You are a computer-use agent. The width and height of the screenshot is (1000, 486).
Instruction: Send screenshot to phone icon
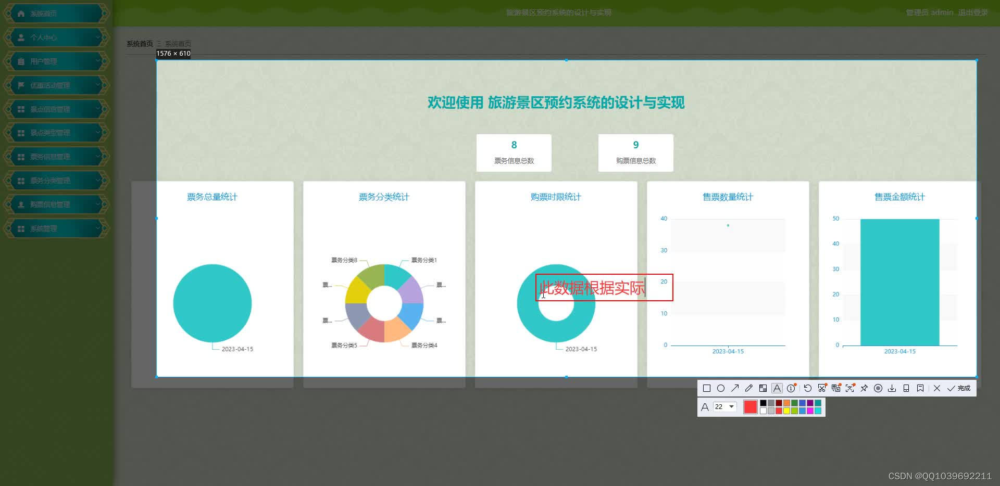906,388
